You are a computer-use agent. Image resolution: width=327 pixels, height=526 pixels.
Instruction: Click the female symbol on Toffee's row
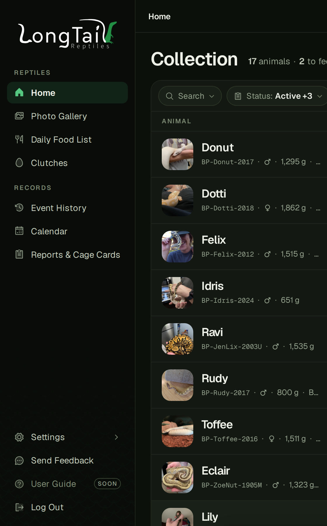click(x=272, y=439)
